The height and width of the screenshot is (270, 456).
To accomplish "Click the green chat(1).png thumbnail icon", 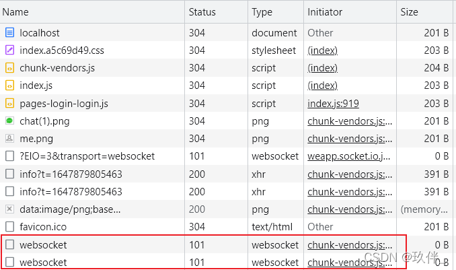I will coord(9,121).
